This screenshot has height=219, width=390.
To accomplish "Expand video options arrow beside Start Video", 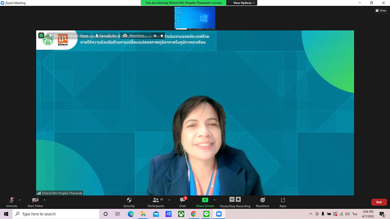I will tap(44, 200).
